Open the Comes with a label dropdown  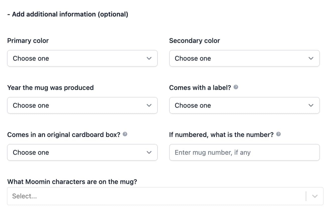244,105
